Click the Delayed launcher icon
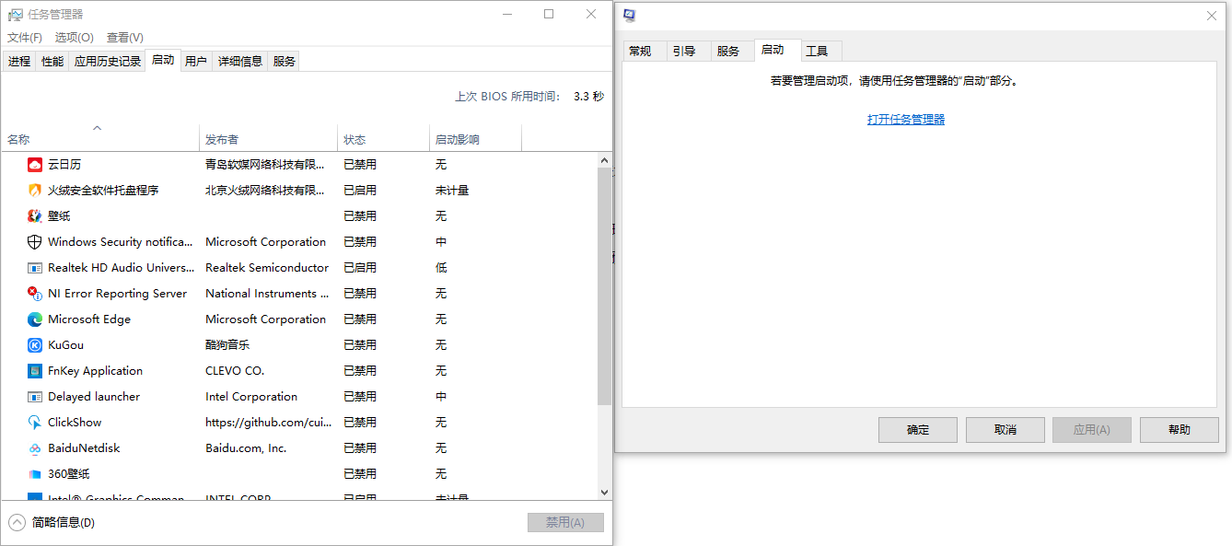 click(35, 397)
